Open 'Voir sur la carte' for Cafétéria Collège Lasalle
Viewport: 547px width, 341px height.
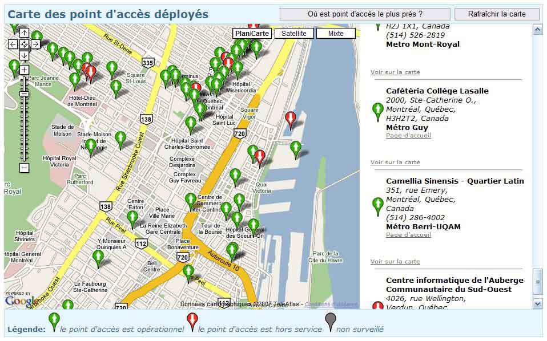395,163
